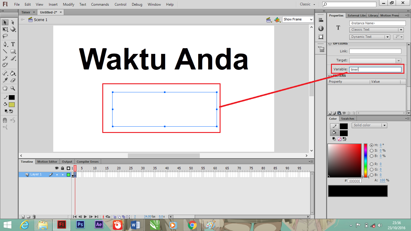
Task: Select the Lasso tool
Action: tap(5, 36)
